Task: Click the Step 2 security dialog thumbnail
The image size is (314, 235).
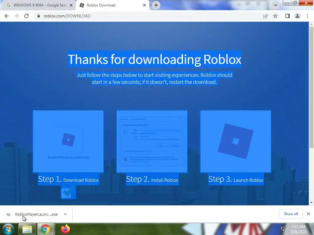Action: pyautogui.click(x=152, y=141)
